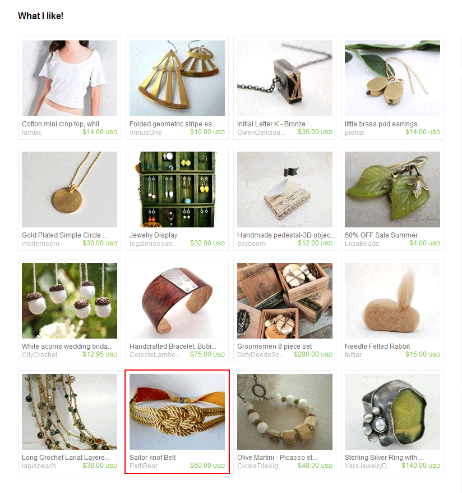Open the Handcrafted Bracelet wooden cuff image

coord(177,300)
